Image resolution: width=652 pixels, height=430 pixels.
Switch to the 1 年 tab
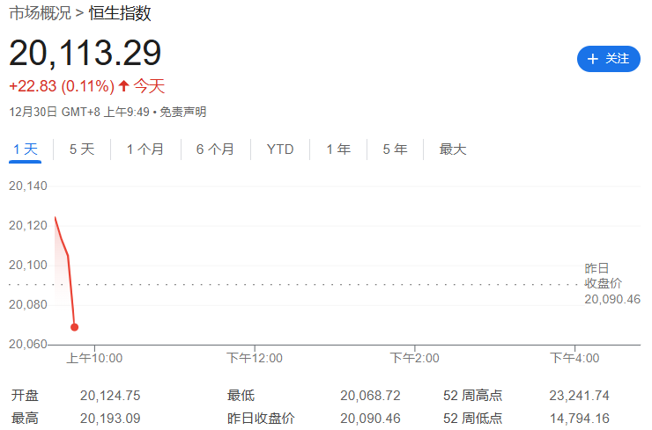tap(338, 149)
